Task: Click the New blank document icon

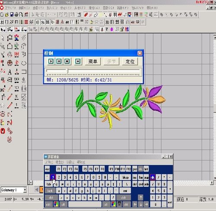Action: 2,14
